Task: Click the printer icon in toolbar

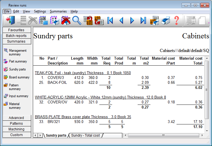Action: click(x=166, y=20)
